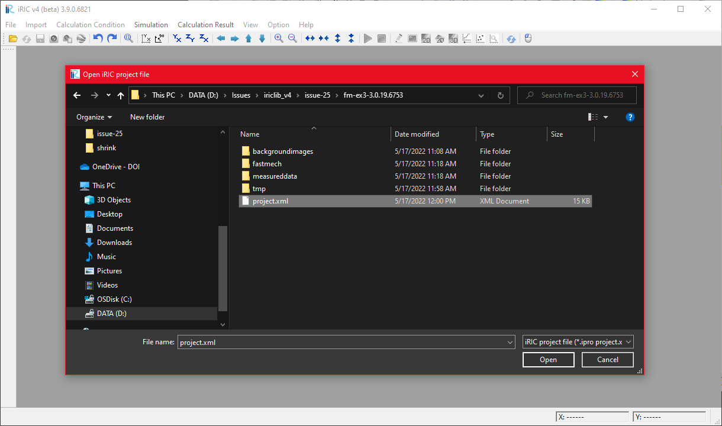722x426 pixels.
Task: Start the simulation with the Run play icon
Action: coord(368,38)
